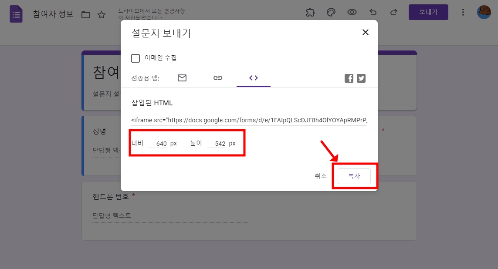Switch to the email send method icon

pos(182,78)
